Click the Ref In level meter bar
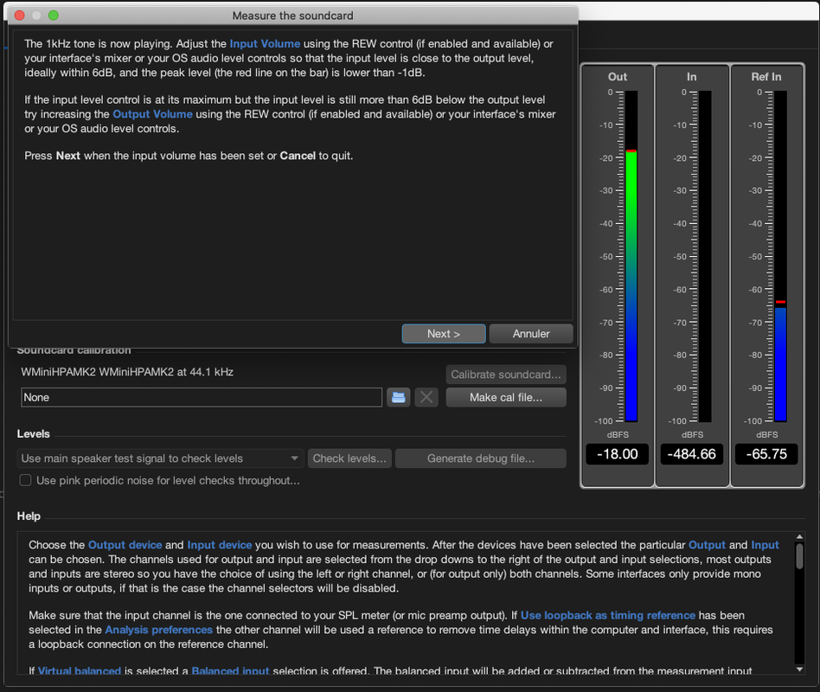820x692 pixels. click(780, 256)
